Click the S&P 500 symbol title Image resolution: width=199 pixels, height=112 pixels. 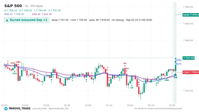[x=13, y=6]
